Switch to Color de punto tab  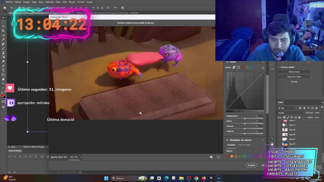click(244, 145)
